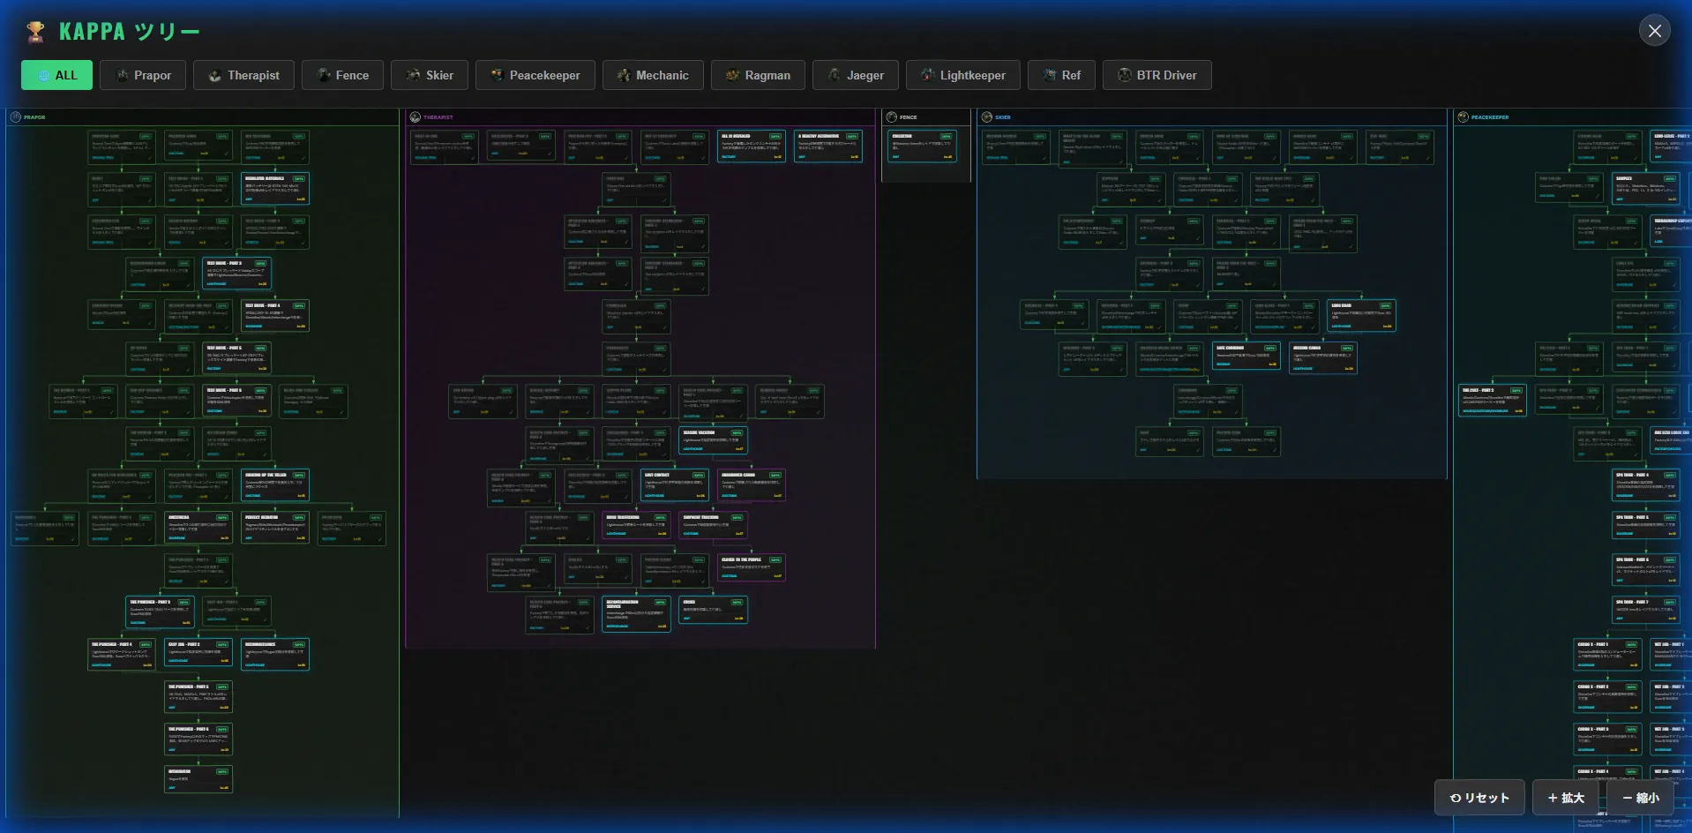Click the Spa Tour - Part 6 node
This screenshot has width=1692, height=833.
point(1646,570)
